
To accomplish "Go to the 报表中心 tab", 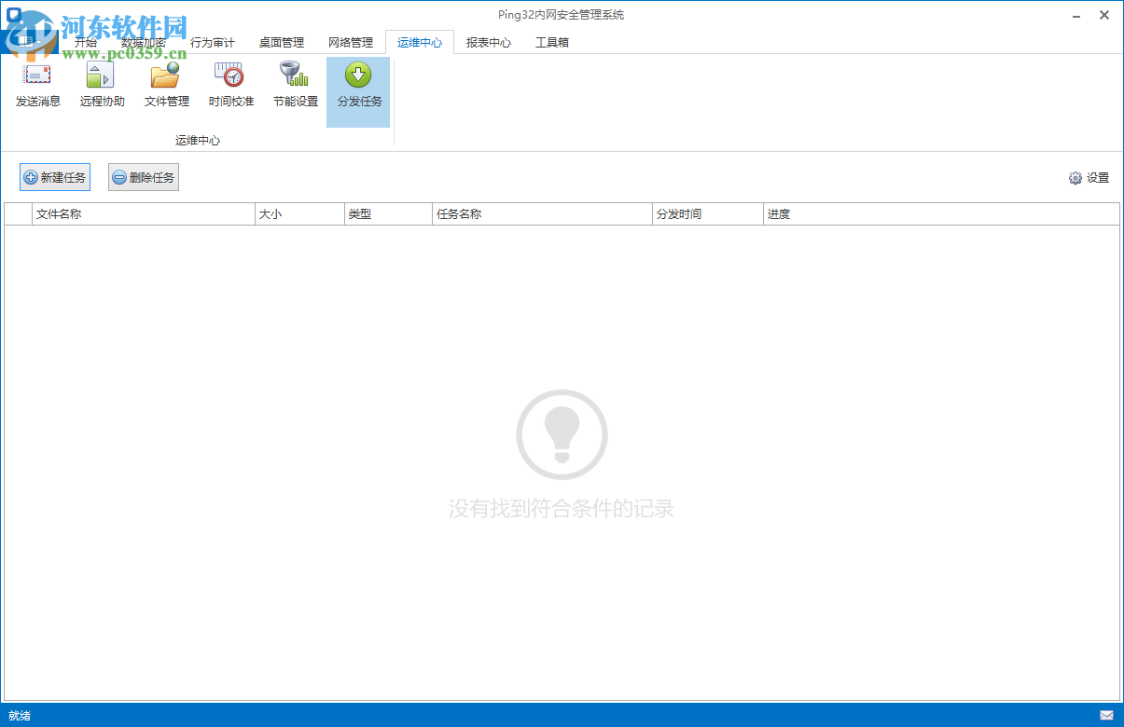I will (x=488, y=42).
